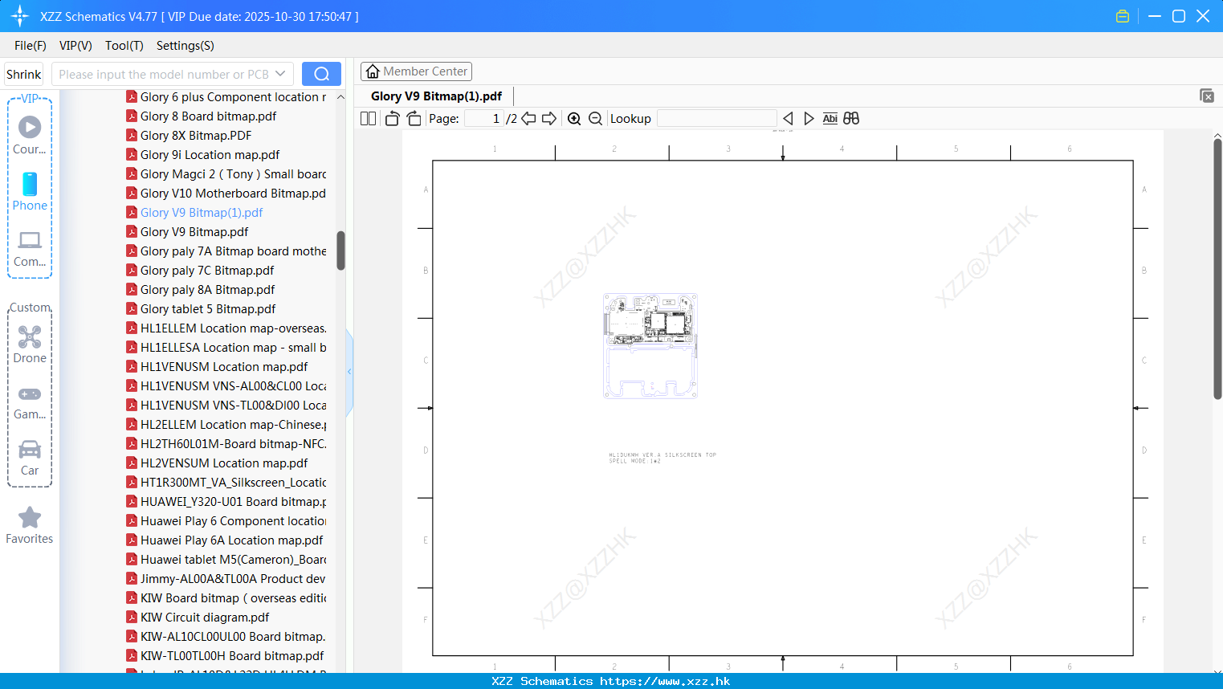The width and height of the screenshot is (1223, 689).
Task: Click the yellow shop icon in the title bar
Action: (x=1123, y=16)
